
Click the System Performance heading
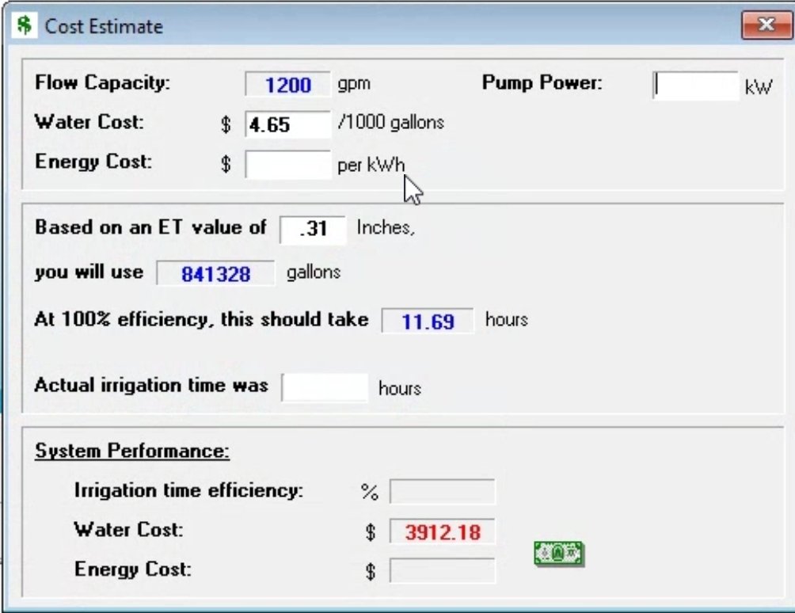pyautogui.click(x=131, y=451)
